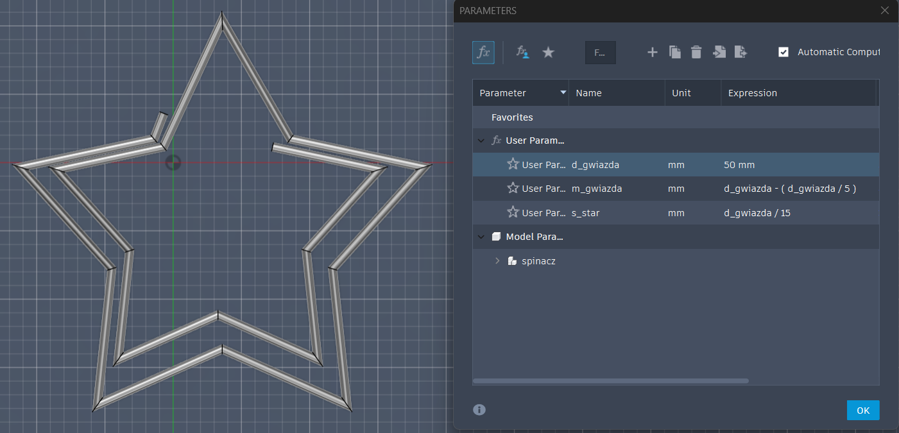Click the copy parameter icon

pos(674,53)
